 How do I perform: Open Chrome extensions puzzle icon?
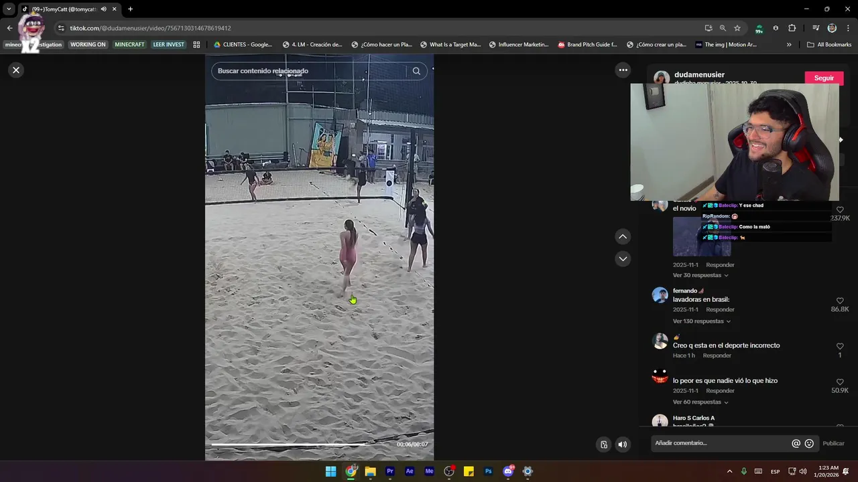tap(792, 28)
